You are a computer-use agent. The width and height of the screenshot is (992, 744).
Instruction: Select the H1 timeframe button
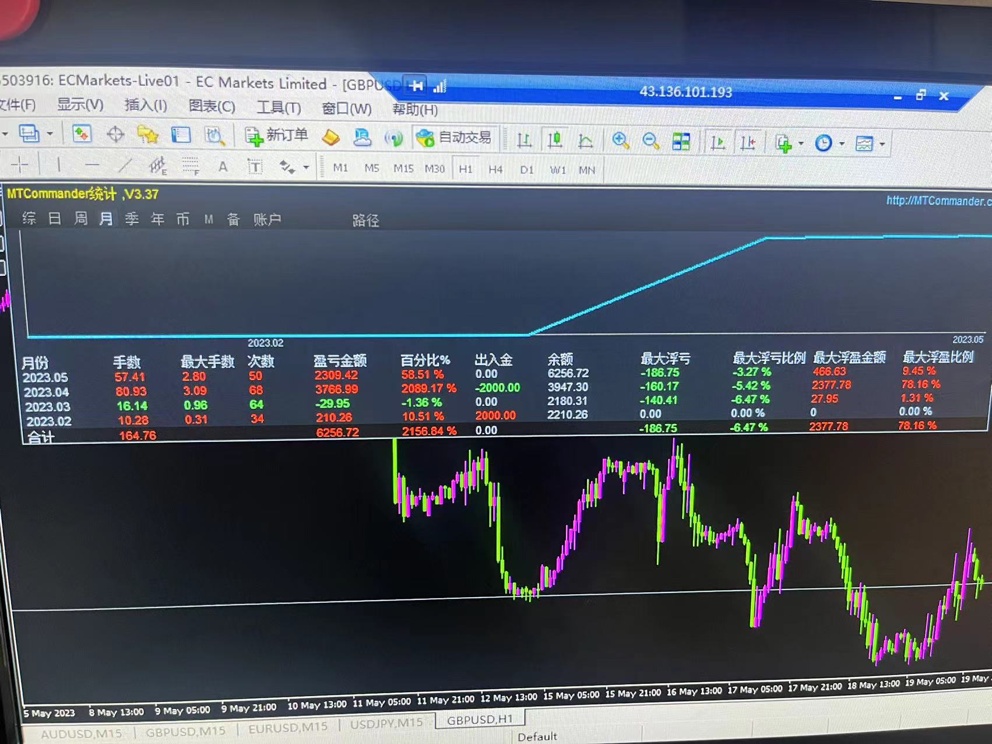click(x=466, y=169)
